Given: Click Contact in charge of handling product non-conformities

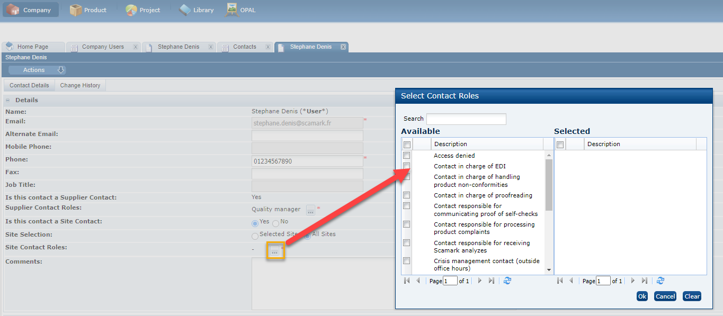Looking at the screenshot, I should click(x=477, y=181).
